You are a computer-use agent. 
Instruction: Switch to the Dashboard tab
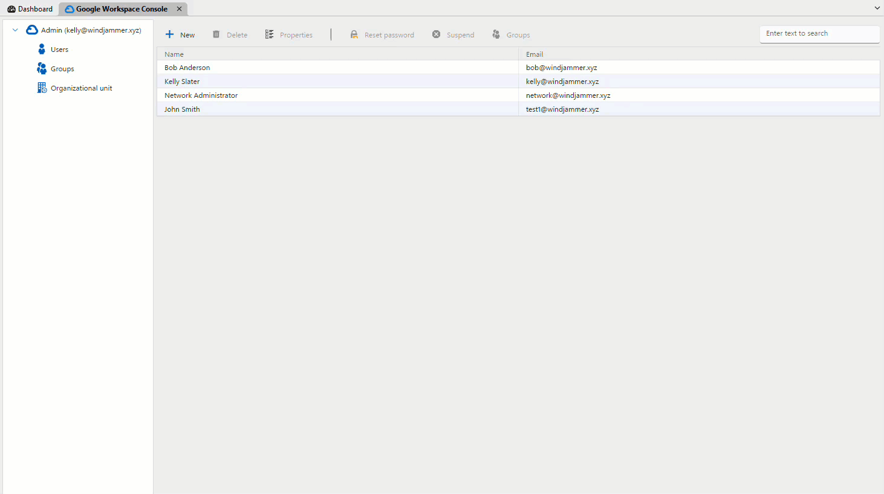point(30,9)
